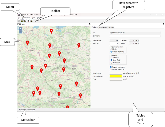
Task: Click the calculator toolbar icon
Action: [x=28, y=21]
